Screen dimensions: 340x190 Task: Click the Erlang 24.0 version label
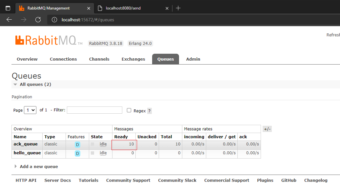pyautogui.click(x=140, y=44)
